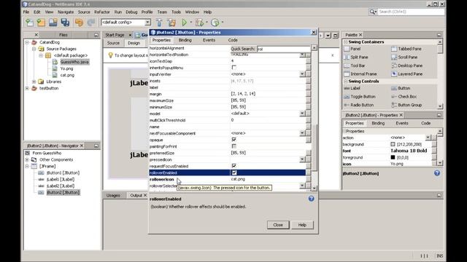The width and height of the screenshot is (467, 262).
Task: Pick the Toggle Button palette item
Action: pos(360,97)
